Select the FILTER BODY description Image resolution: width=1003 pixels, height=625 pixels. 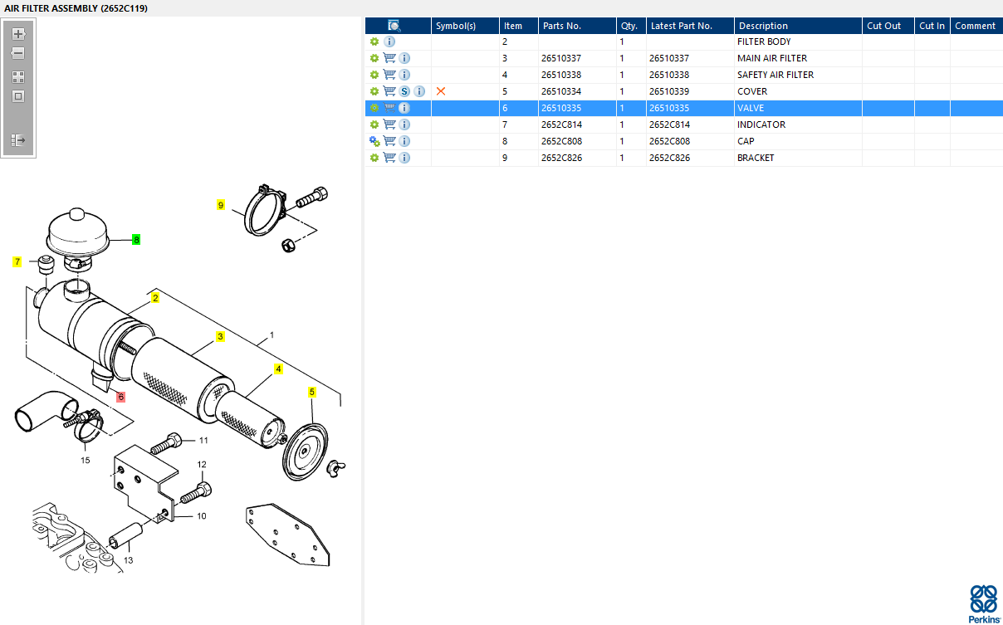click(764, 42)
